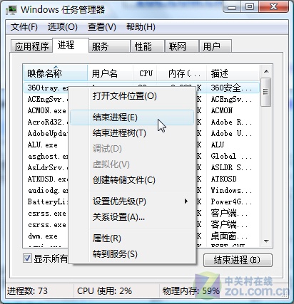Click the scrollbar up arrow
The image size is (294, 304).
pyautogui.click(x=266, y=71)
